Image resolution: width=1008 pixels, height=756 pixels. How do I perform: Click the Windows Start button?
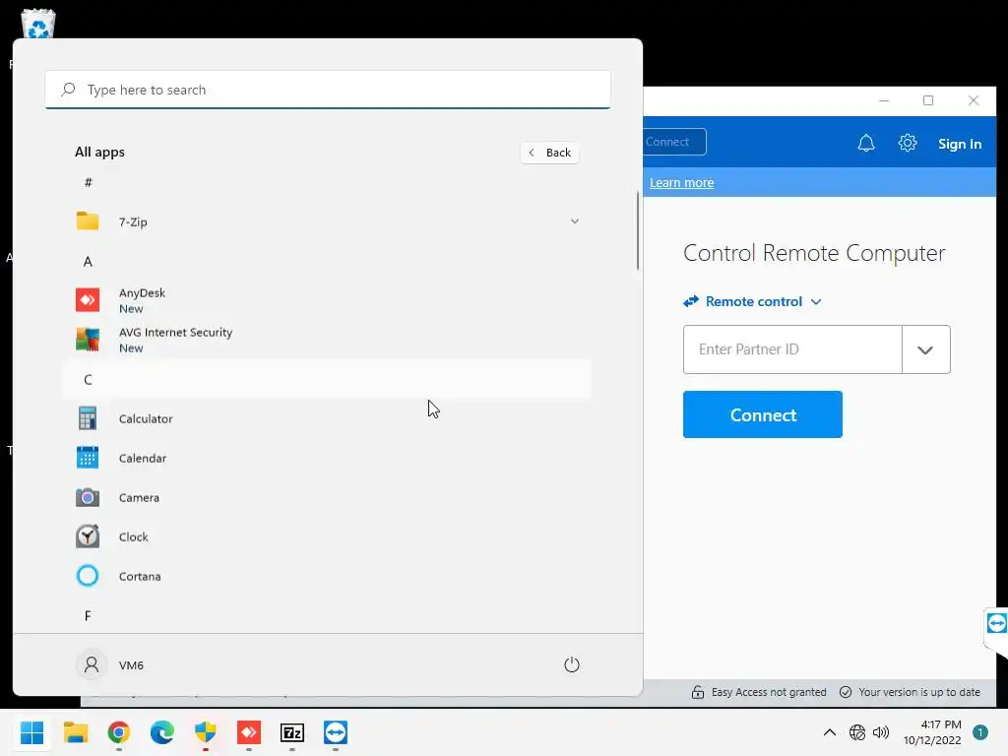coord(32,732)
